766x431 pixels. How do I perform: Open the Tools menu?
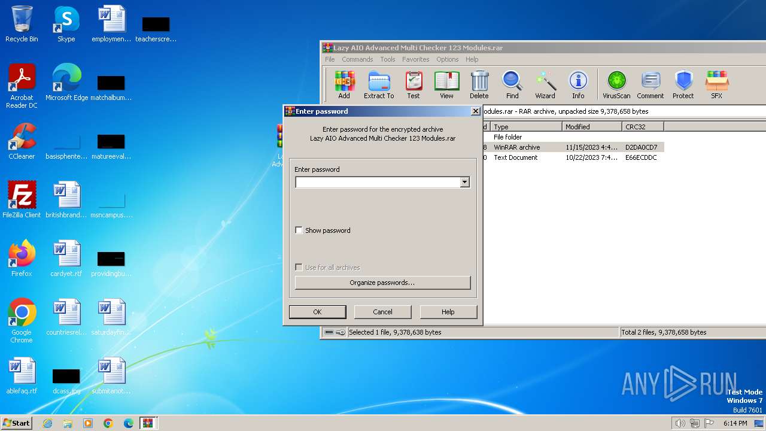tap(388, 59)
